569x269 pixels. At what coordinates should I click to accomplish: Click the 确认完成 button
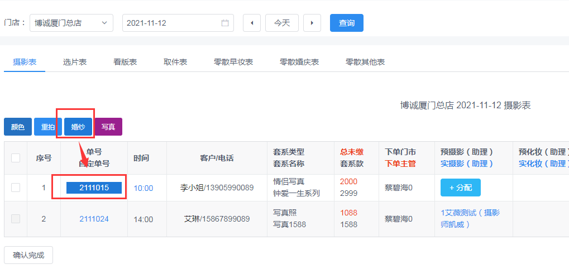tap(28, 255)
